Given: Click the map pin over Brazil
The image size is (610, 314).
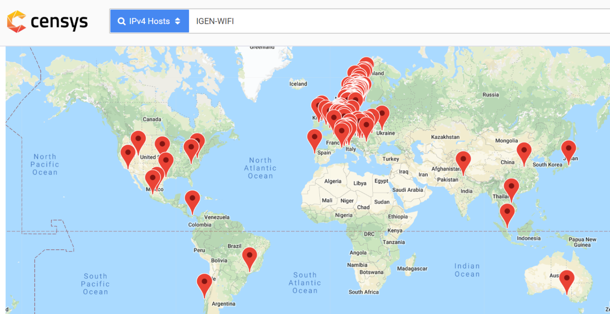Looking at the screenshot, I should pos(250,259).
